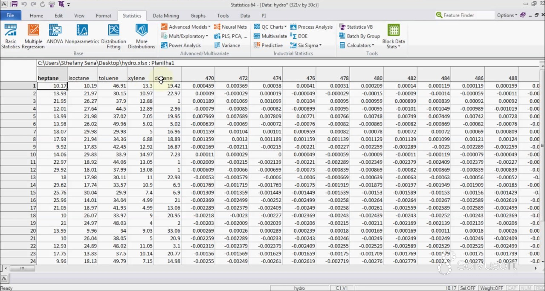545x291 pixels.
Task: Switch to the Data Mining tab
Action: pyautogui.click(x=166, y=16)
